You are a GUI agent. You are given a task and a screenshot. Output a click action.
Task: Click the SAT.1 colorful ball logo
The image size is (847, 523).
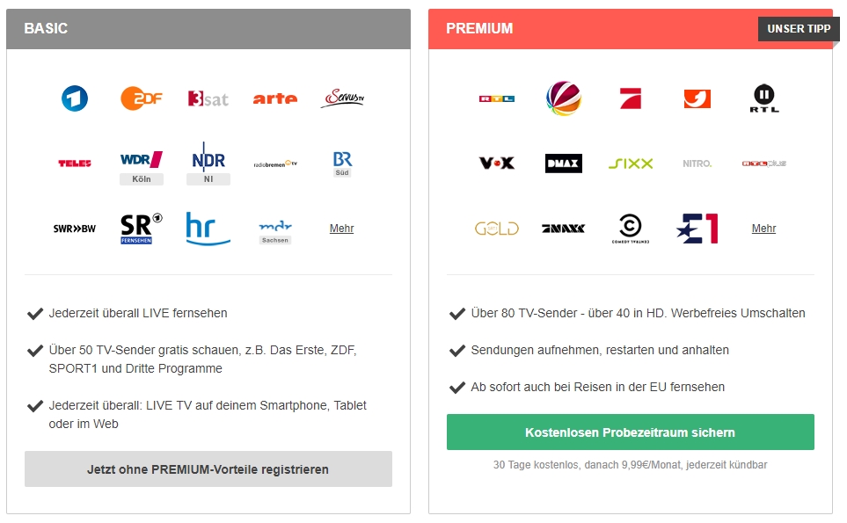[564, 98]
